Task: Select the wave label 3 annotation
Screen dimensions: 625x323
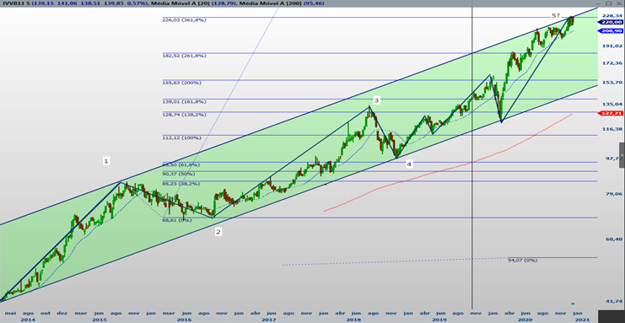Action: 376,100
